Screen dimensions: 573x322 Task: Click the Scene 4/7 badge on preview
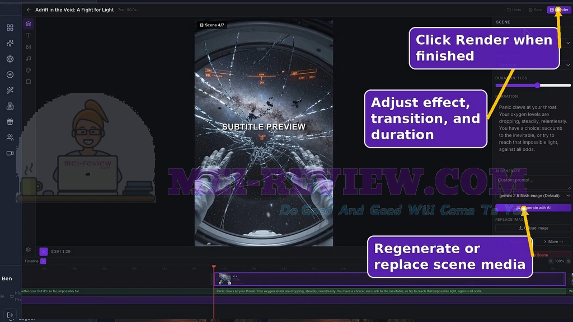[212, 25]
